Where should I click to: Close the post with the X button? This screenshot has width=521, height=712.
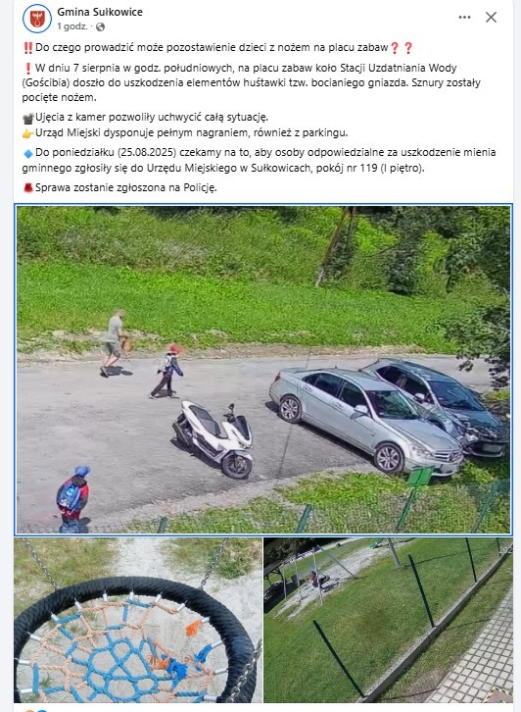[x=491, y=18]
